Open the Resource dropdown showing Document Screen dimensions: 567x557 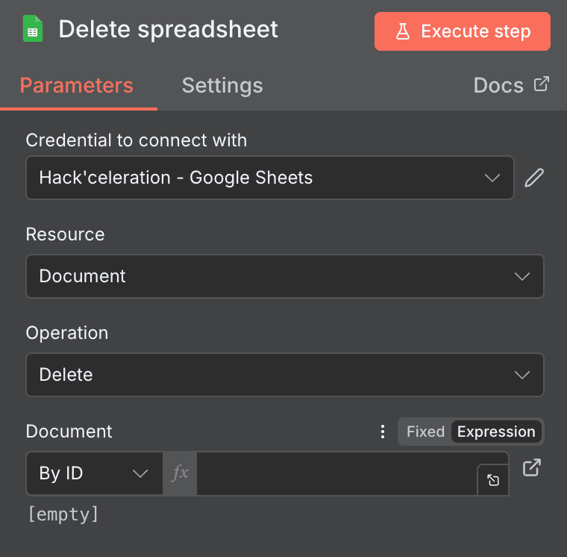coord(284,276)
